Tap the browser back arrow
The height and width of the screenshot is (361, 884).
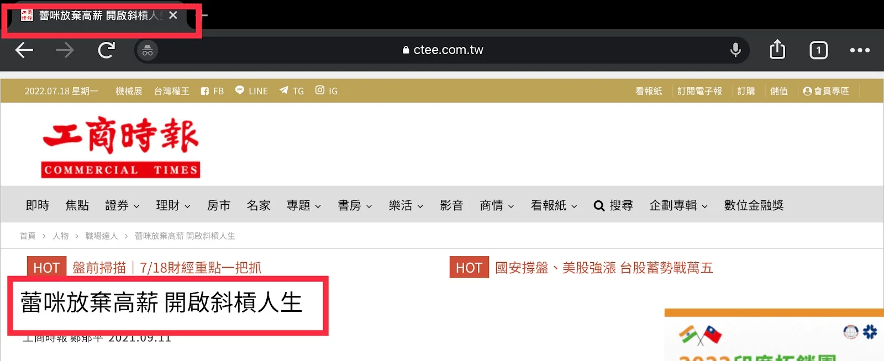tap(24, 50)
